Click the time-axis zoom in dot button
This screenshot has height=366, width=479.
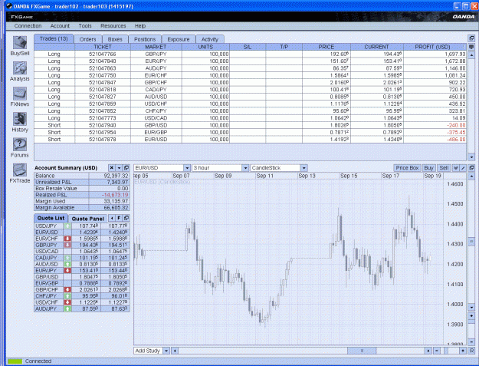point(463,351)
